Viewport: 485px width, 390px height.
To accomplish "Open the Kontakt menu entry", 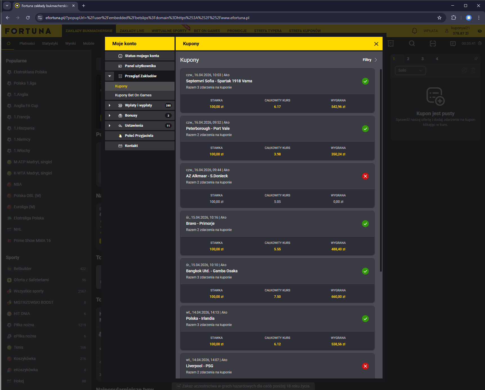I will click(140, 146).
